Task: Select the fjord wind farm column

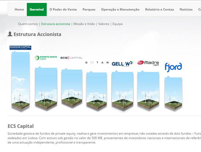Action: point(173,93)
